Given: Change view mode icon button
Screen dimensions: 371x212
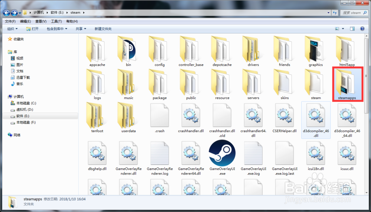Looking at the screenshot, I should [x=337, y=29].
